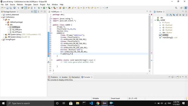The height and width of the screenshot is (106, 188).
Task: Expand the (default package) node
Action: [x=6, y=22]
